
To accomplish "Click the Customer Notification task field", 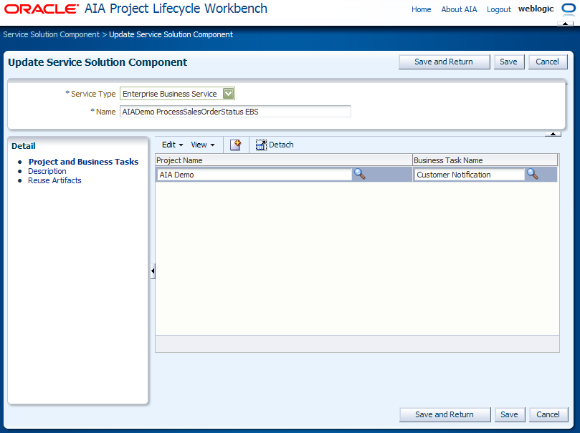I will [x=469, y=175].
